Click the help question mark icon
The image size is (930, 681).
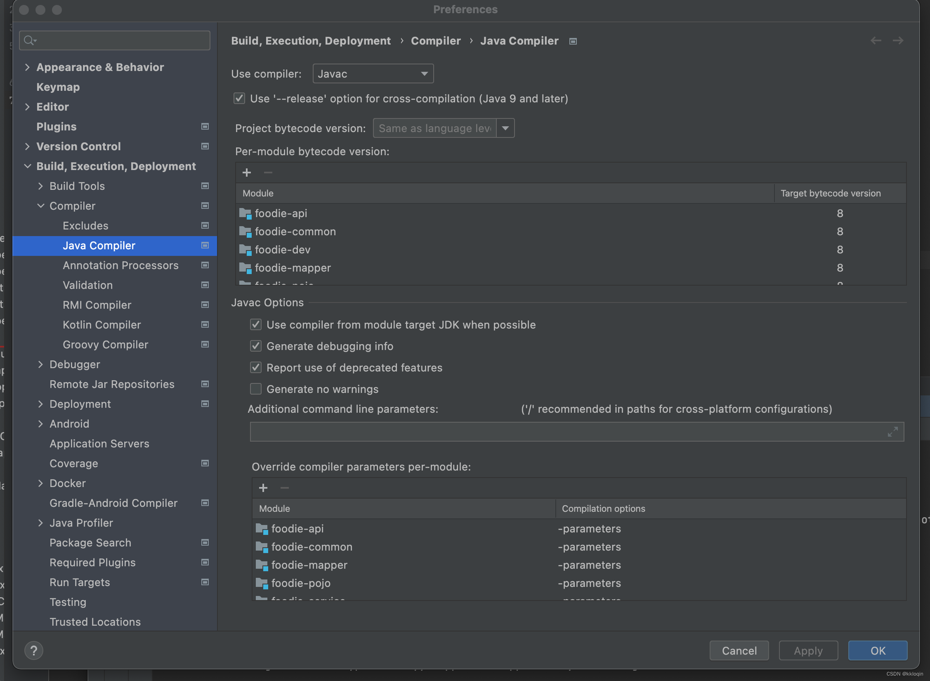34,650
